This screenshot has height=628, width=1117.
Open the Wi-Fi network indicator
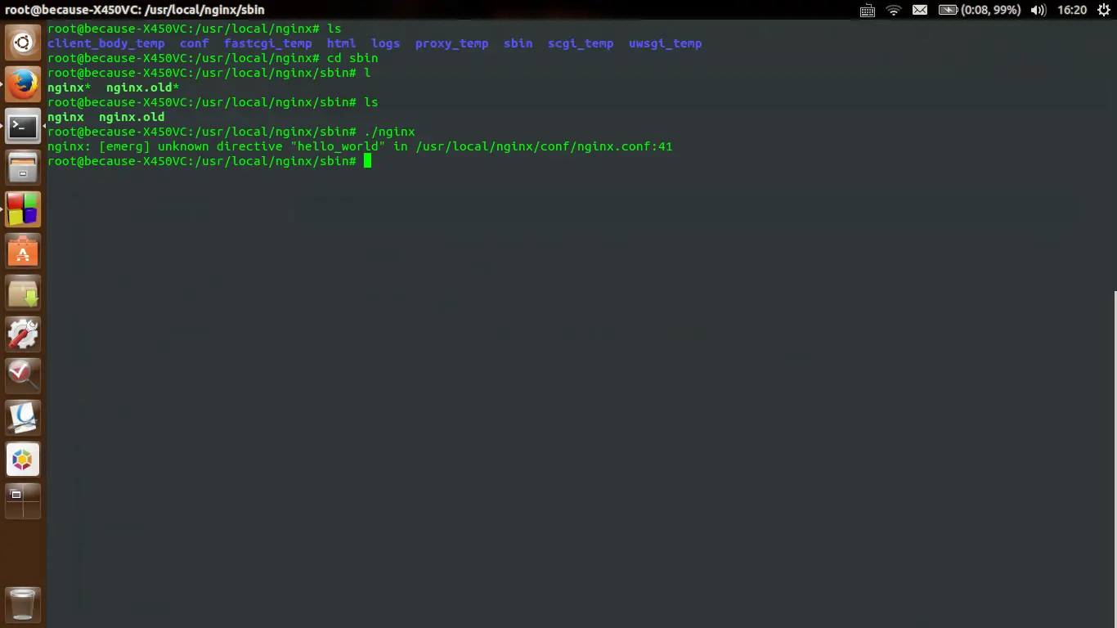(x=894, y=10)
